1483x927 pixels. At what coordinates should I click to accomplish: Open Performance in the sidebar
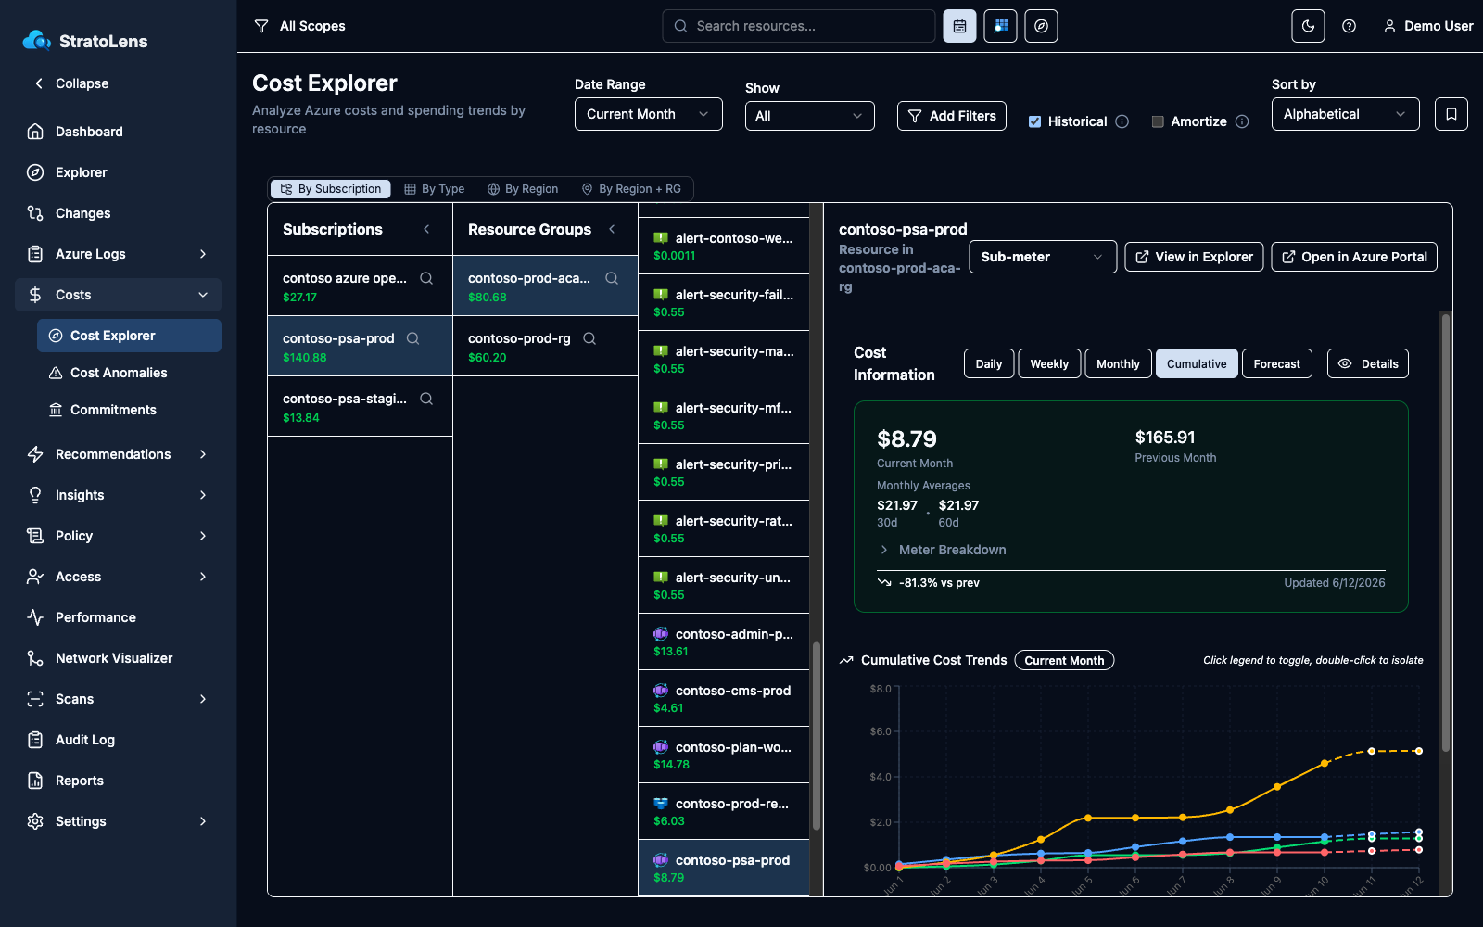point(119,617)
